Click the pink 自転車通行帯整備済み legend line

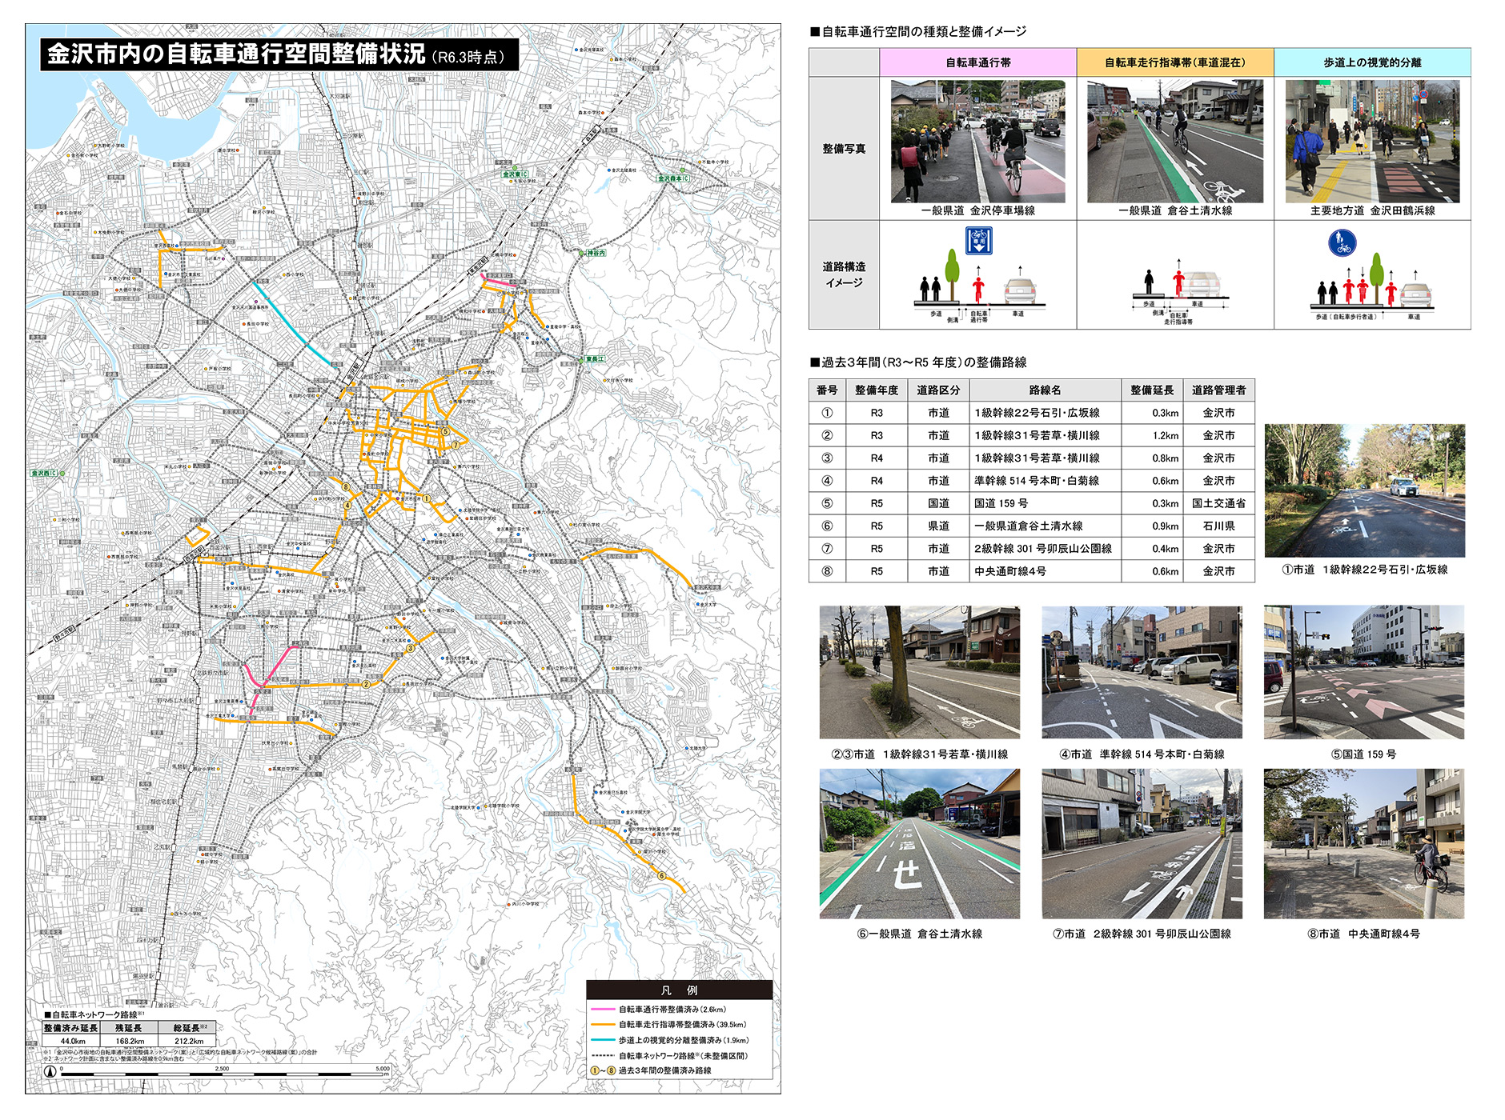[603, 1010]
